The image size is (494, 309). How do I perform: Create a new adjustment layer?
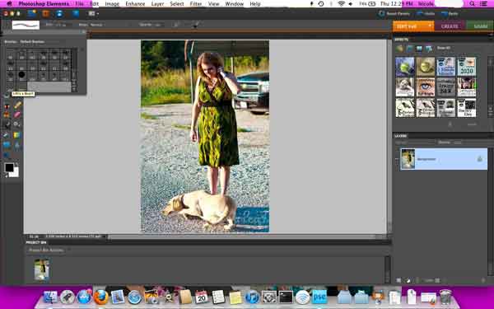[408, 280]
